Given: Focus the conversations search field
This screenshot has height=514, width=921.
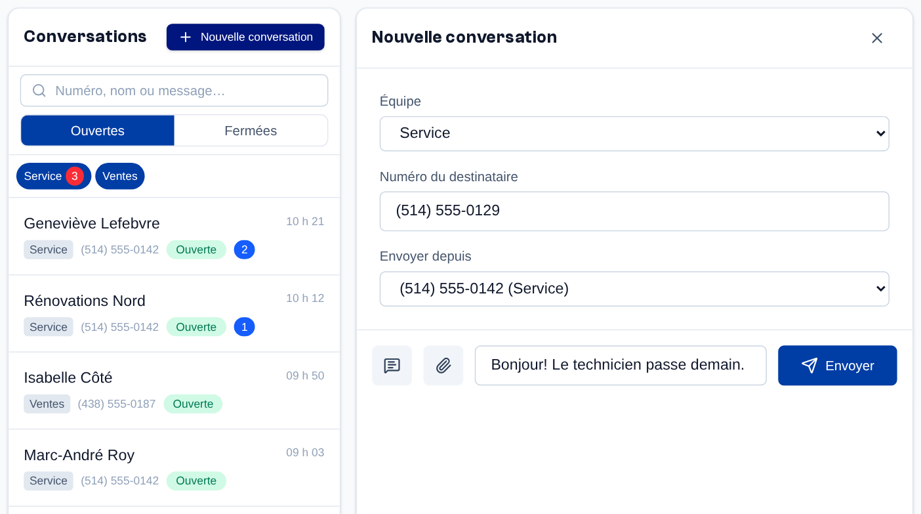Looking at the screenshot, I should tap(174, 91).
